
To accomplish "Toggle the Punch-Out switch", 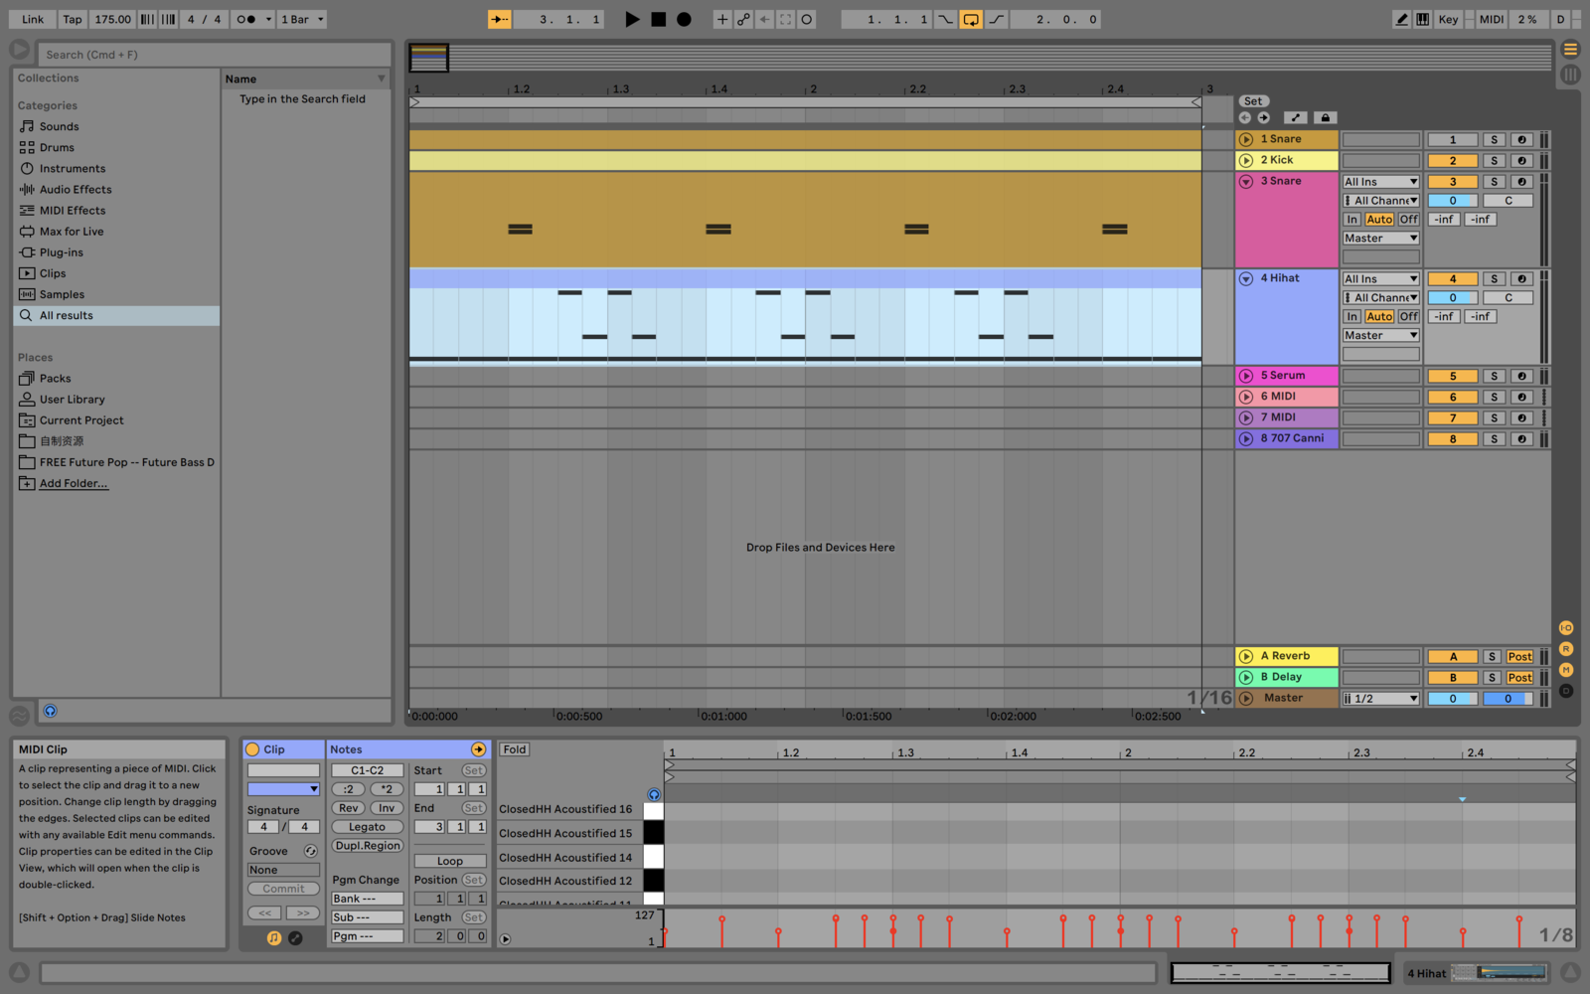I will [x=996, y=19].
